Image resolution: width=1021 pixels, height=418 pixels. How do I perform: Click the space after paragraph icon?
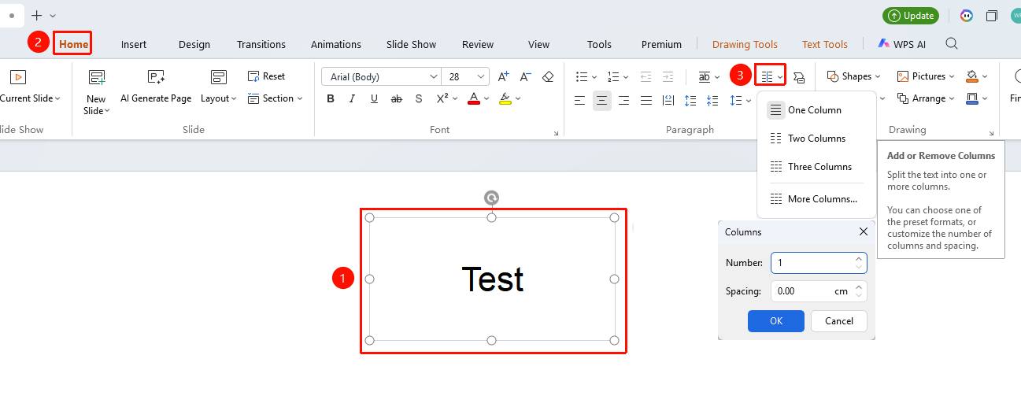[712, 100]
